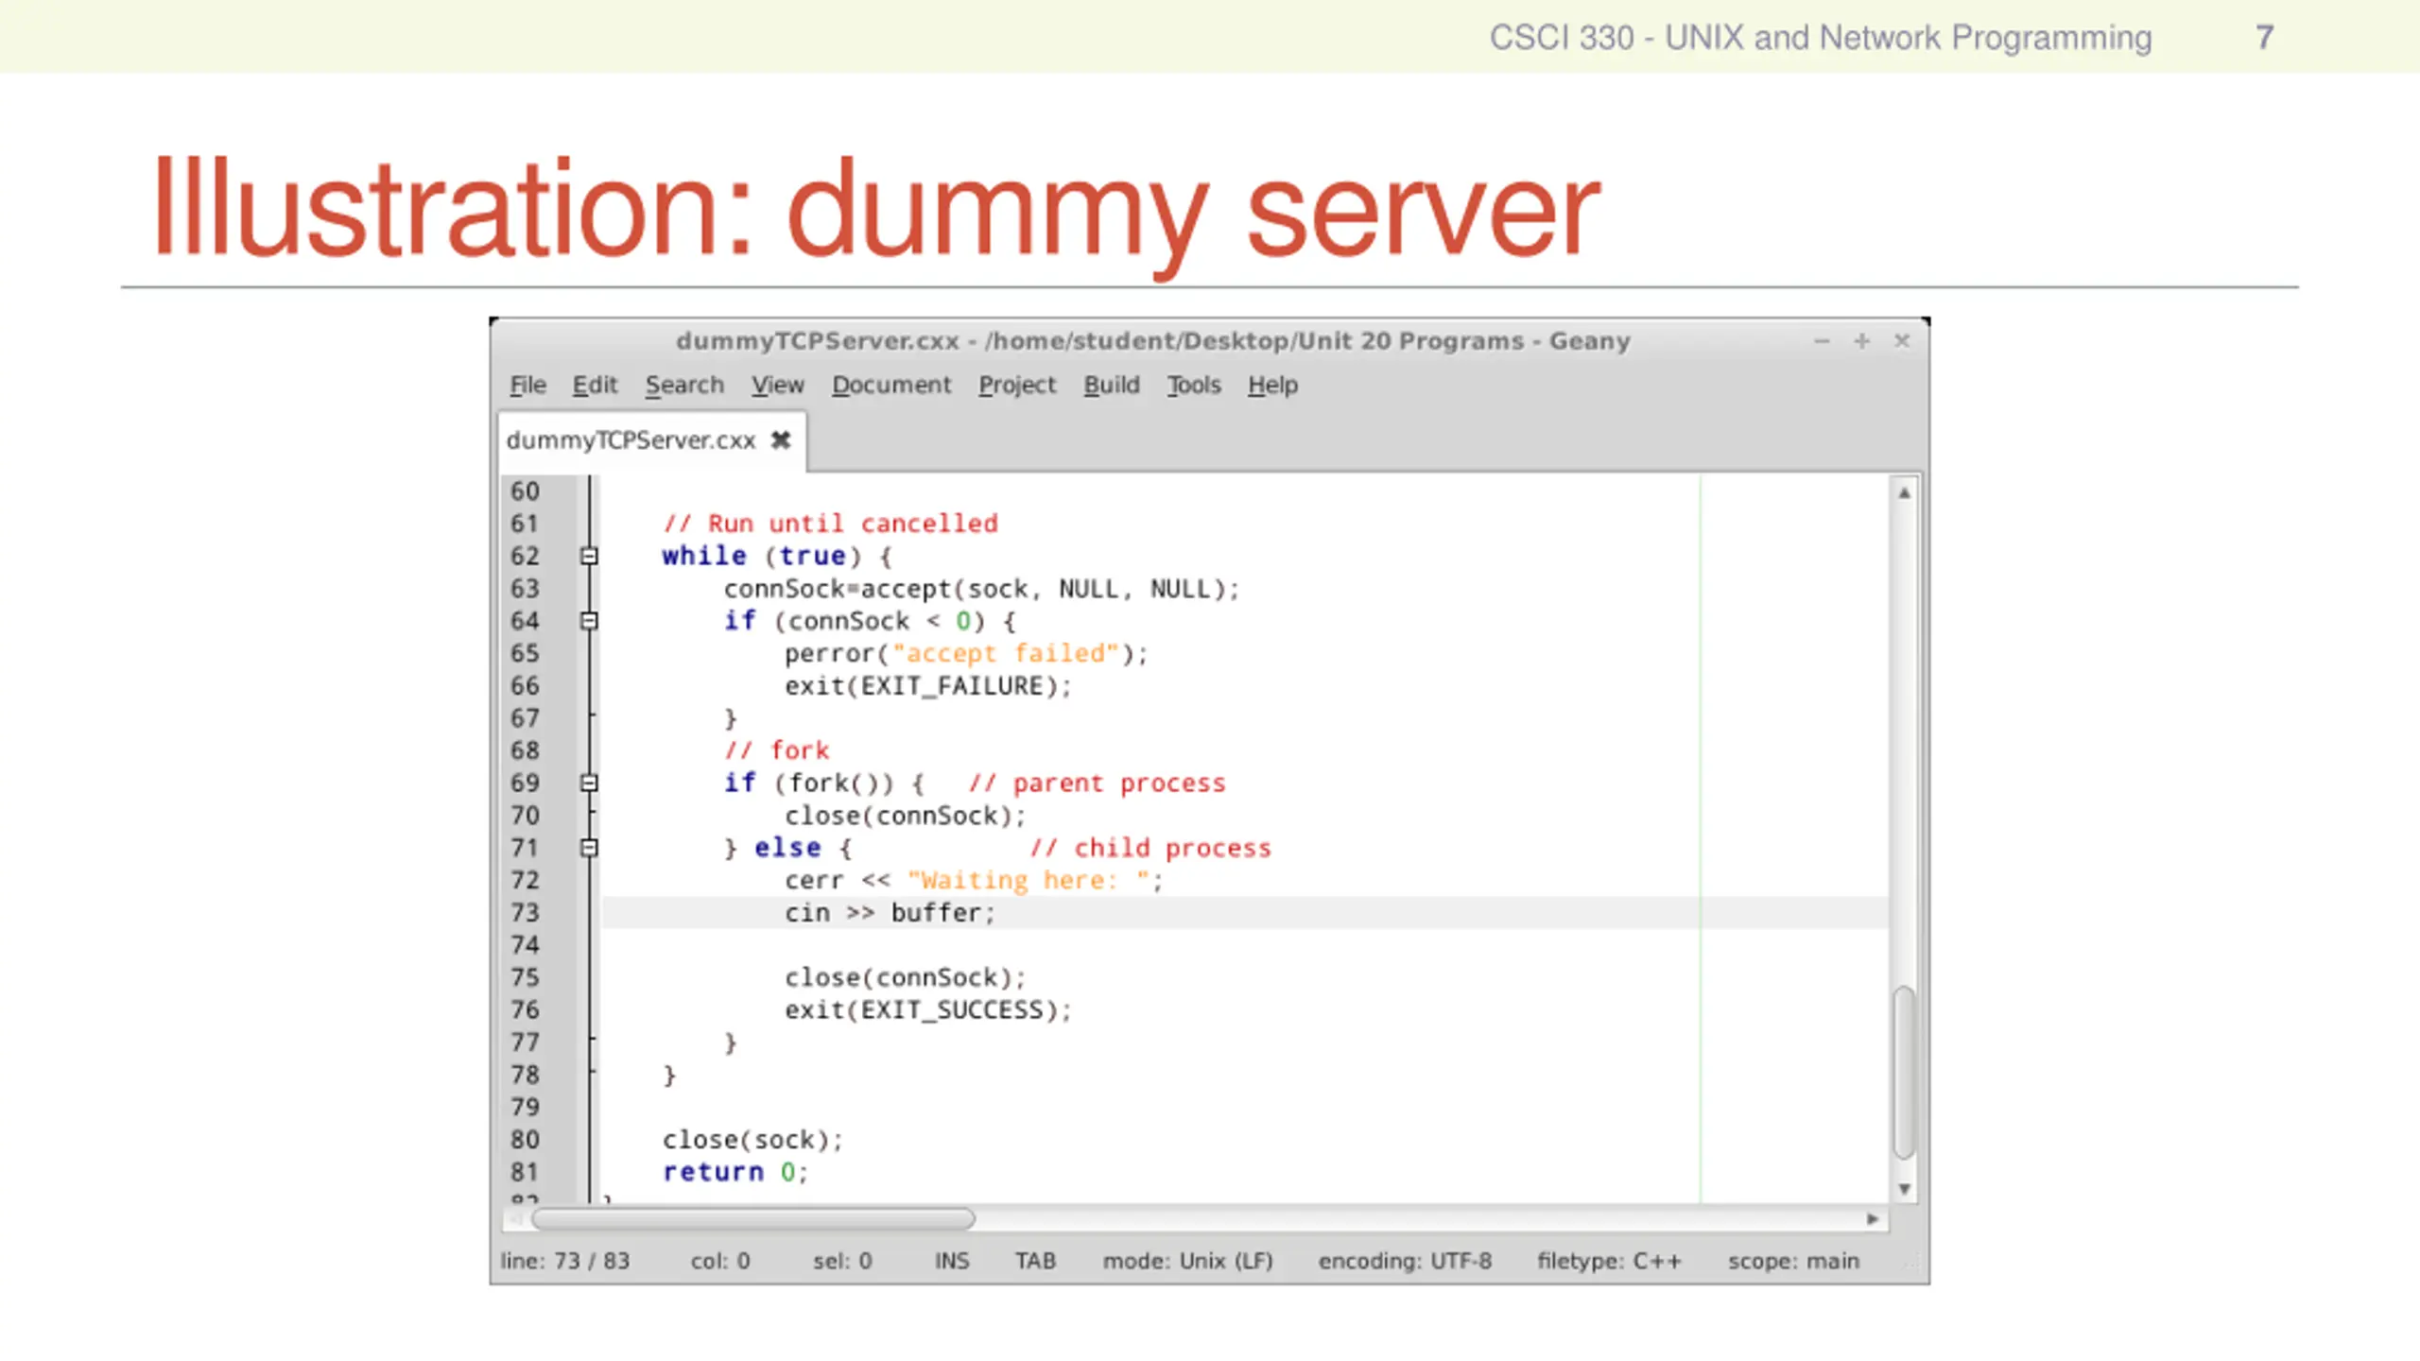Click the horizontal scrollbar right arrow
Viewport: 2420px width, 1361px height.
(x=1872, y=1219)
